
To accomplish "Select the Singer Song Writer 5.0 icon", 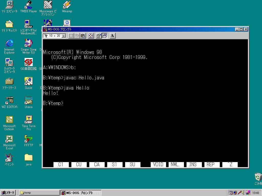I will [x=29, y=46].
